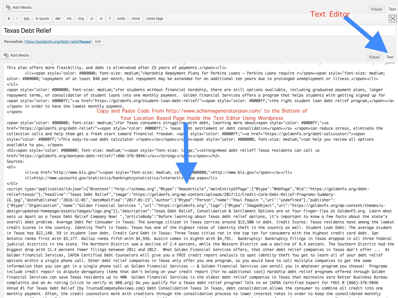
Task: Click the ins quicktag button
Action: (x=69, y=19)
